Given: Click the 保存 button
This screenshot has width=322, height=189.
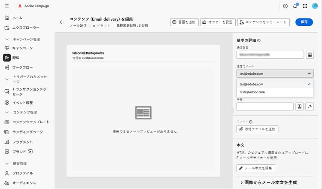Looking at the screenshot, I should pos(304,22).
